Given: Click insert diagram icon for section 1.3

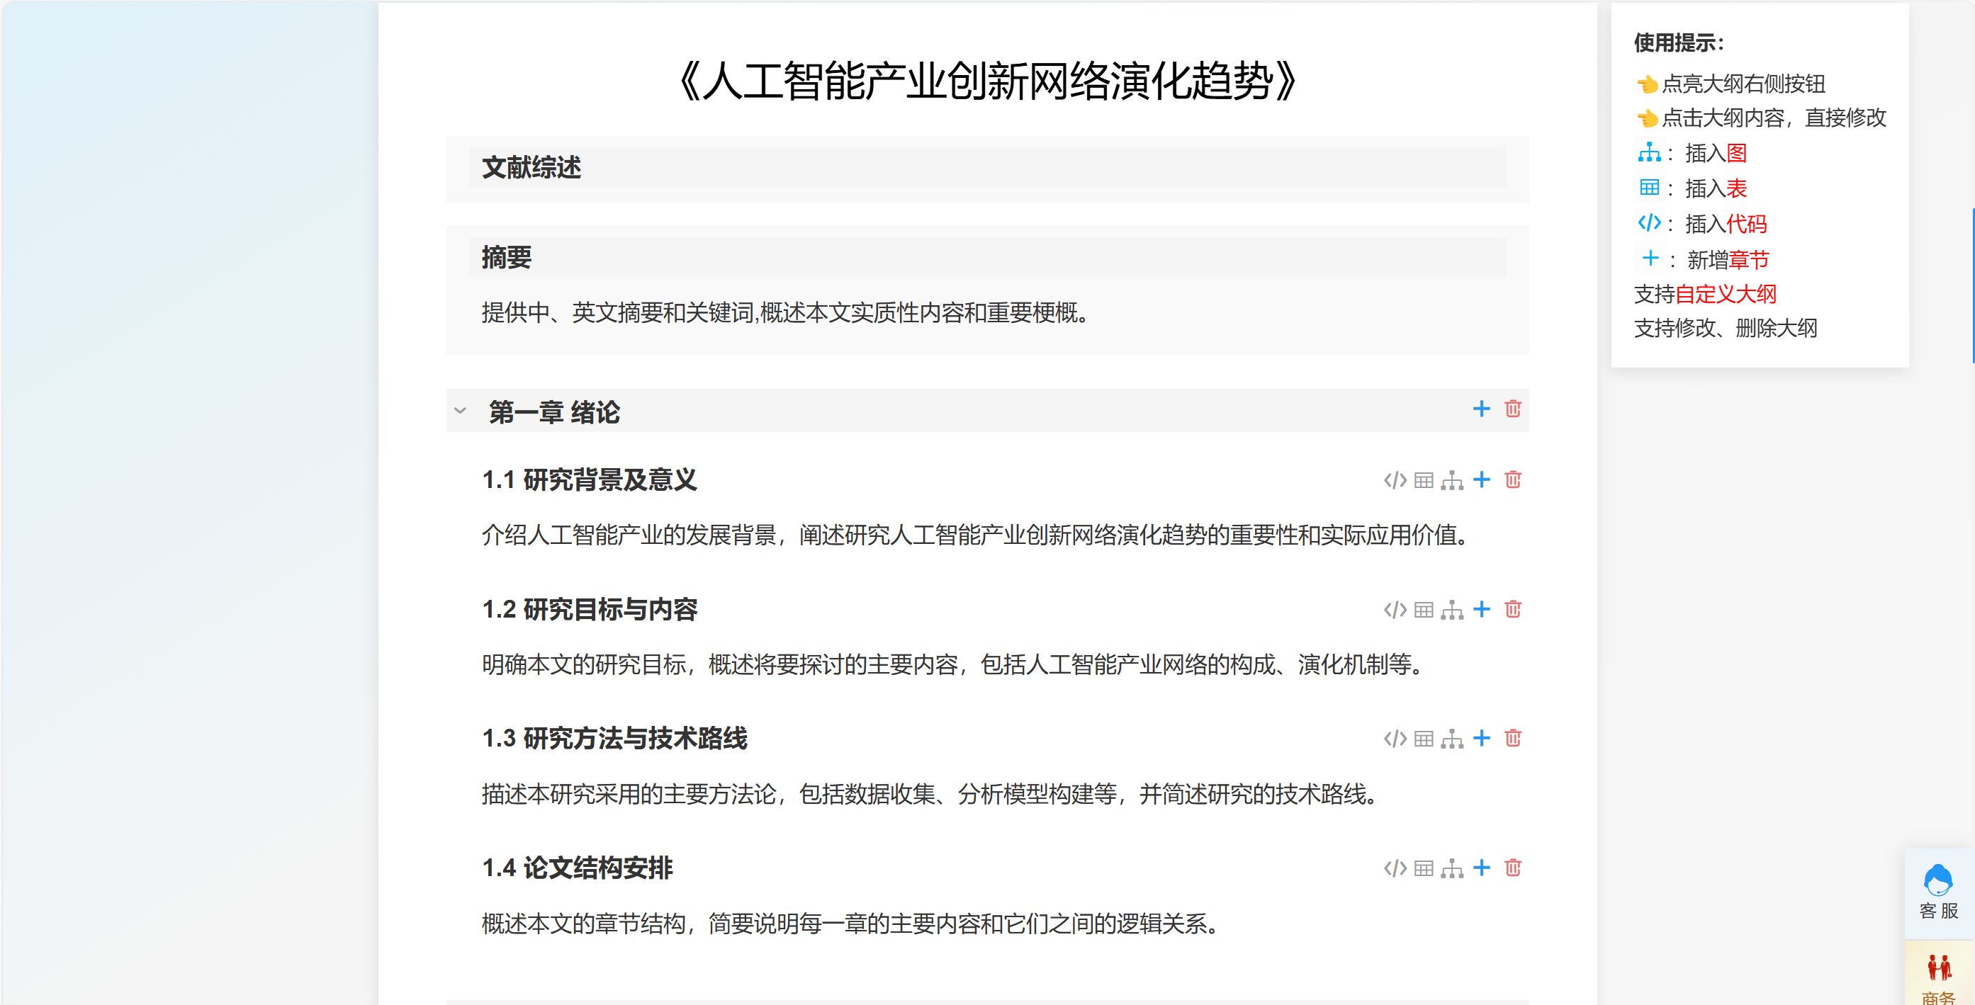Looking at the screenshot, I should 1452,739.
